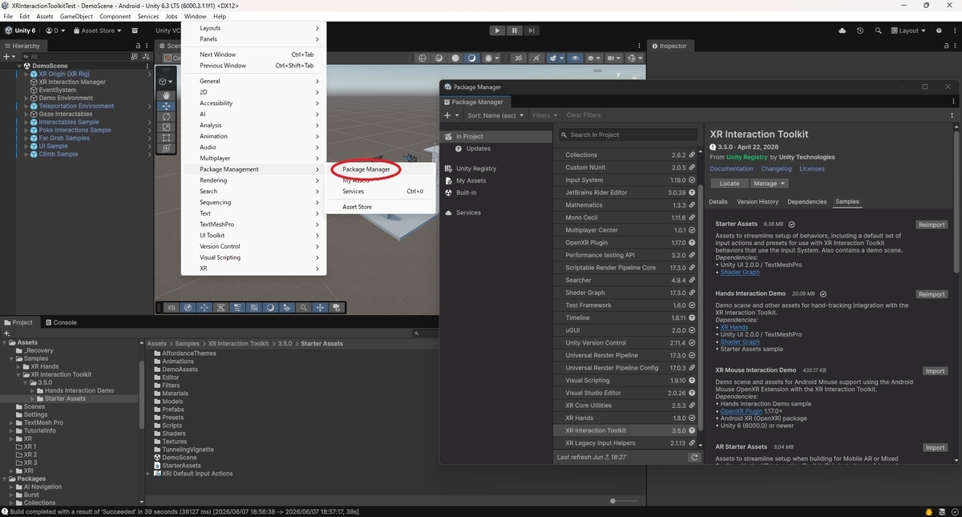
Task: Switch to the Console tab
Action: click(x=60, y=322)
